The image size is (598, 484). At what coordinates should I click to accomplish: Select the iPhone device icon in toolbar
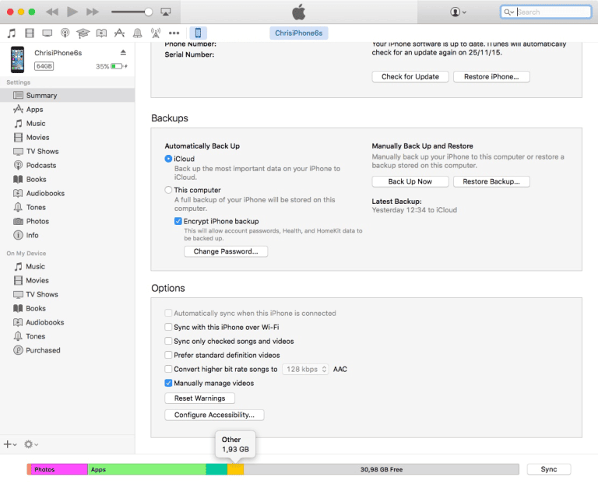[x=198, y=33]
